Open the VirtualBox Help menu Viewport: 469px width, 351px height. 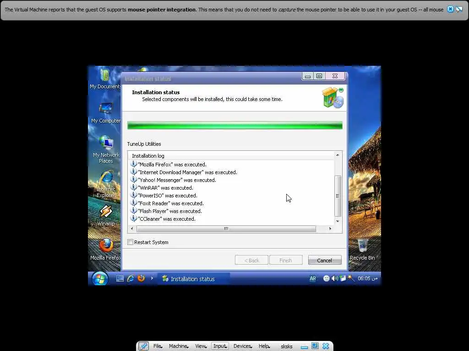coord(264,346)
